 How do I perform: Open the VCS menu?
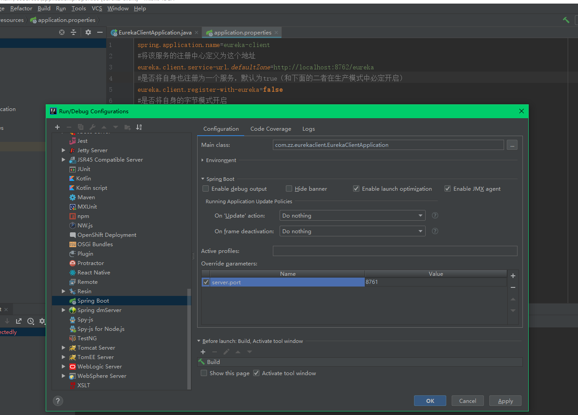point(97,9)
